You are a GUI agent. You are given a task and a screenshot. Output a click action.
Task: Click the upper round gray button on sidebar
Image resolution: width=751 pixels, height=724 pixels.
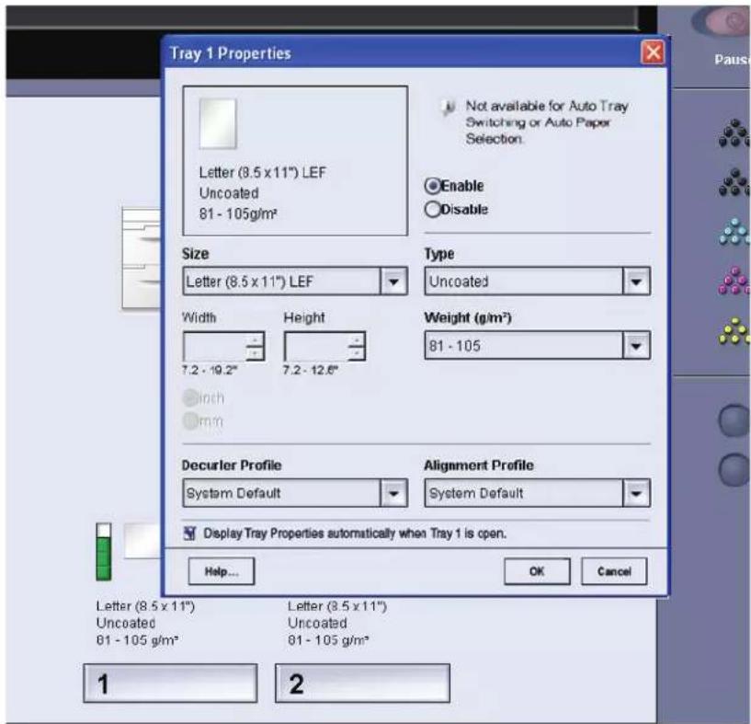point(734,420)
